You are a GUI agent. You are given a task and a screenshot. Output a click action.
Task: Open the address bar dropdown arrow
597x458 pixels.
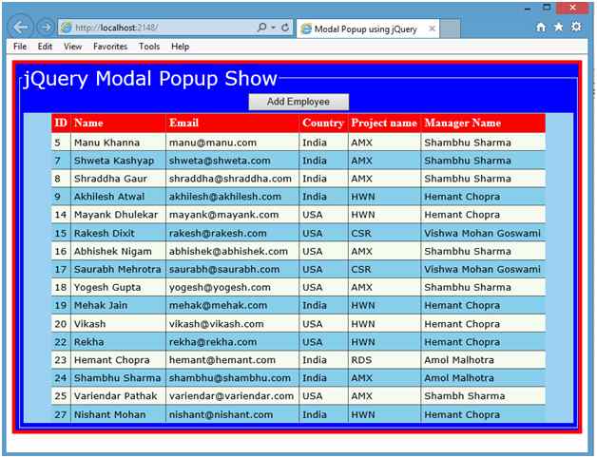point(274,28)
